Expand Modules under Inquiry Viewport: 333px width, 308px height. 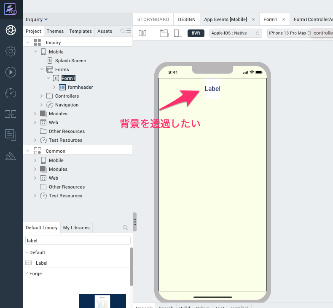(35, 114)
